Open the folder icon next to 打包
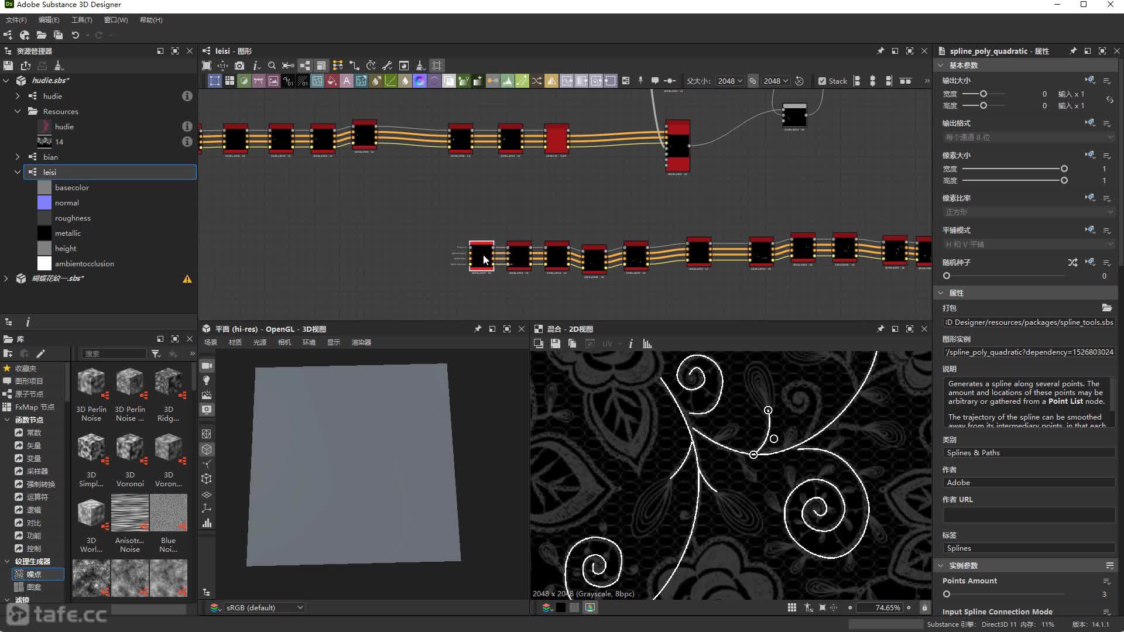Screen dimensions: 1124x632 (x=1106, y=308)
